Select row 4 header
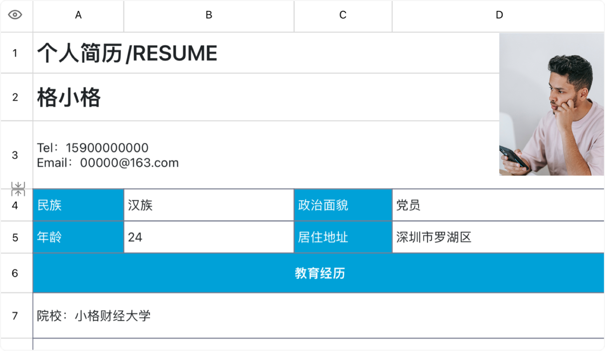This screenshot has height=351, width=605. pos(16,205)
